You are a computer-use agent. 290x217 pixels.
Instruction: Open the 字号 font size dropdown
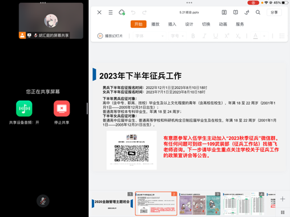177,36
